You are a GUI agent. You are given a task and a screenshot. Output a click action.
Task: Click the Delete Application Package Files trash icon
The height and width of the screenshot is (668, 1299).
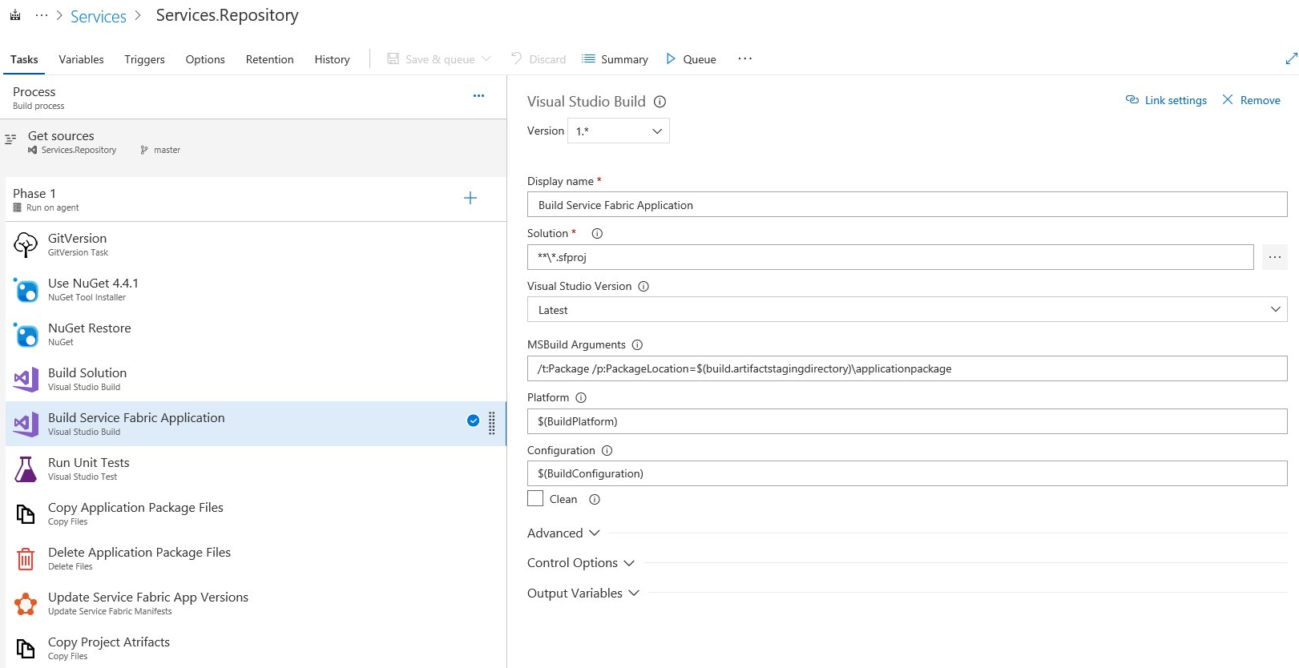pyautogui.click(x=26, y=559)
